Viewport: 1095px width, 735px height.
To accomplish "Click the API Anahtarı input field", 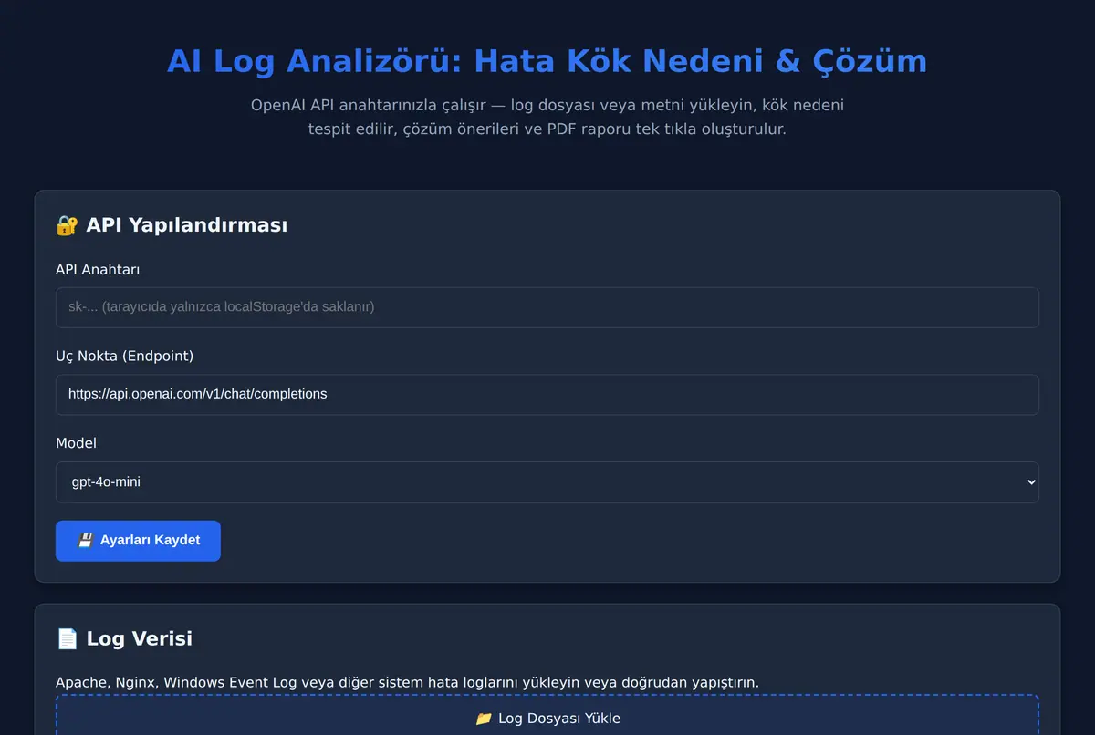I will 547,307.
